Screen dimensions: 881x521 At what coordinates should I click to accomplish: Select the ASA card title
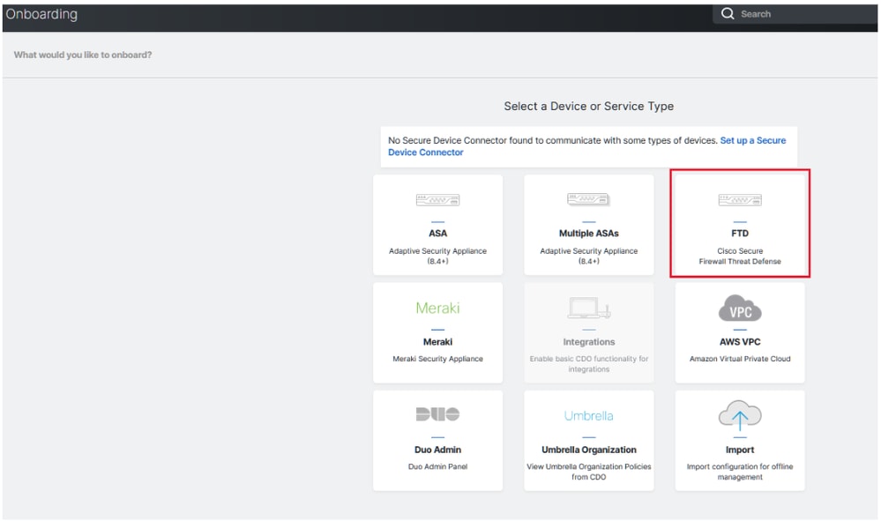[437, 233]
